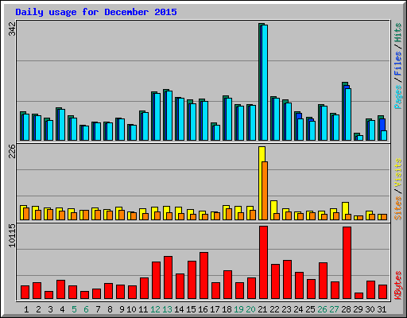Viewport: 407px width, 318px height.
Task: Click the red KBytes bar for day 26
Action: coord(323,281)
